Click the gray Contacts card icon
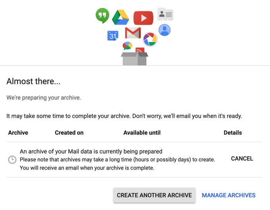The image size is (270, 210). click(x=165, y=14)
